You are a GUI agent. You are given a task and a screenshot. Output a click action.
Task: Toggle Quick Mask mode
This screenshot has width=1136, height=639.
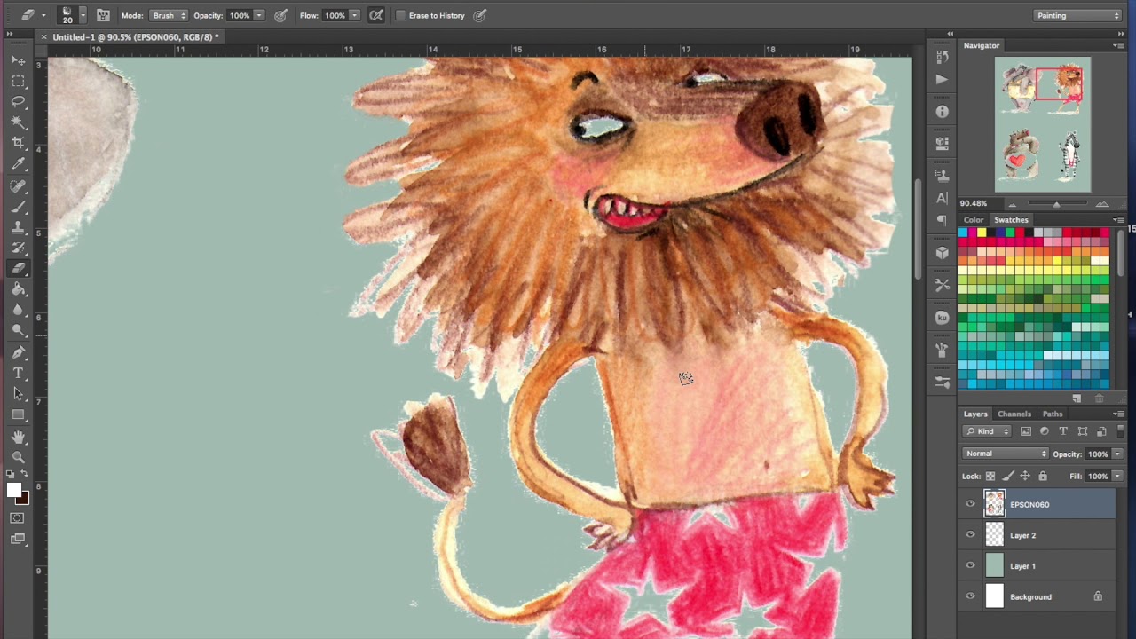[x=18, y=517]
